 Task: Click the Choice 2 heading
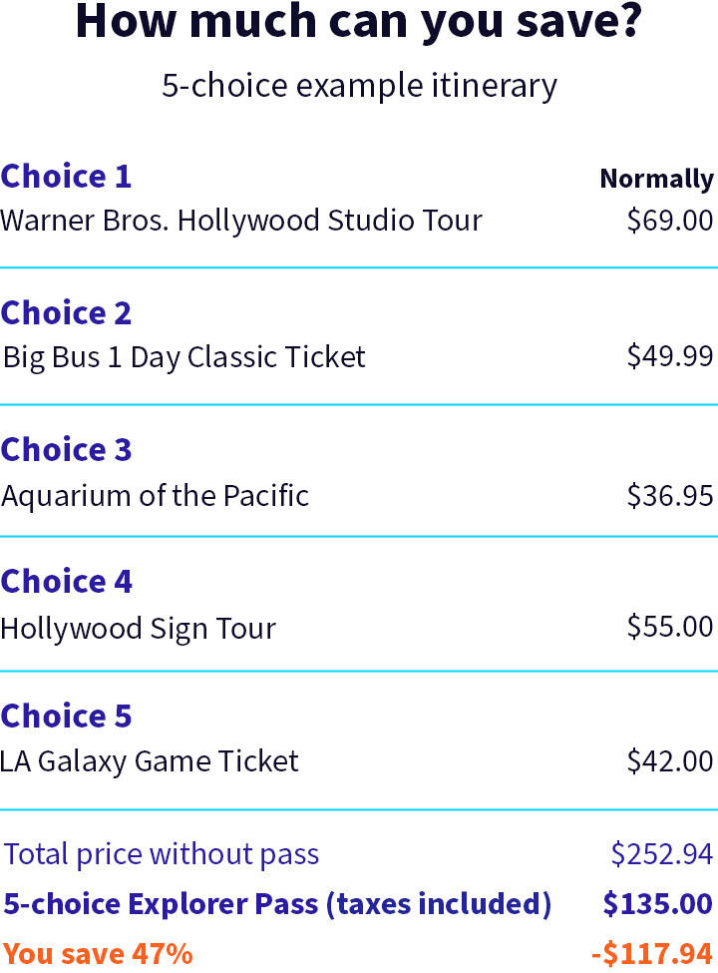pos(66,312)
